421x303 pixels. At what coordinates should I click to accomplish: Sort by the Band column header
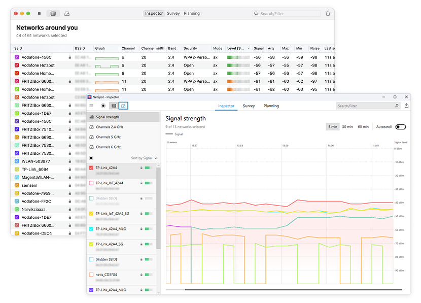click(x=172, y=48)
